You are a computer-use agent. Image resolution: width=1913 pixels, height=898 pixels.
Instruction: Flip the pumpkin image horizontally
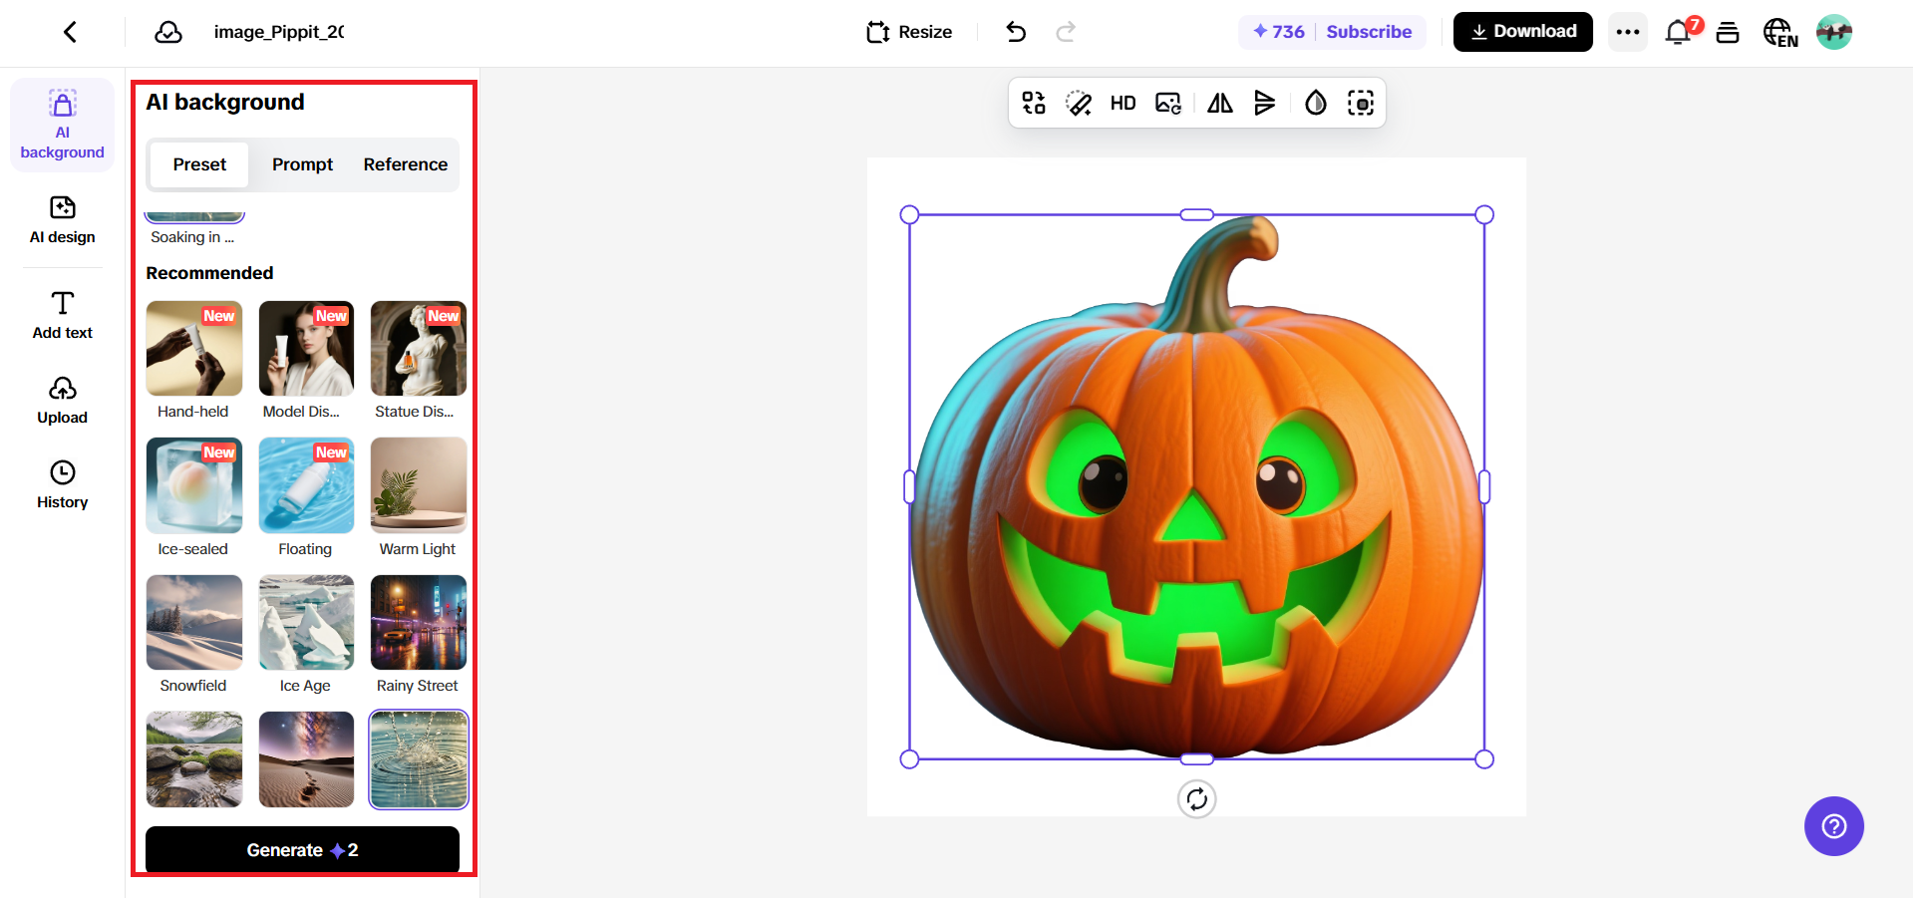point(1219,102)
